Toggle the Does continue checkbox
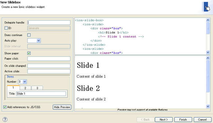This screenshot has height=123, width=213. 29,35
